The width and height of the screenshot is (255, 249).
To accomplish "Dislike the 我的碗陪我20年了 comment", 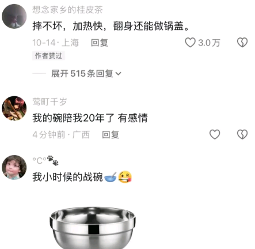I will click(242, 134).
